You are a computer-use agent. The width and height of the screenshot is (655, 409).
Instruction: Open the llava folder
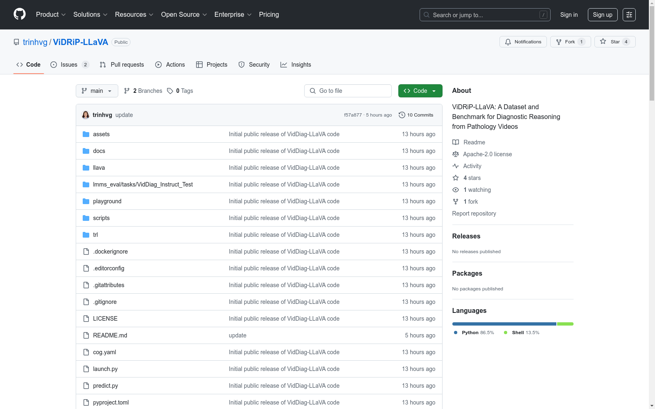99,168
